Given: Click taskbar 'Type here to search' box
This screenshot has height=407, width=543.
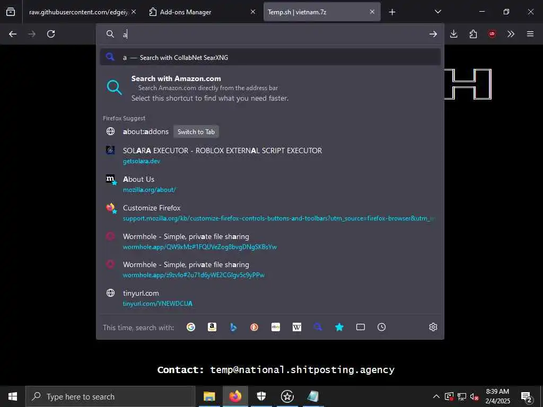Looking at the screenshot, I should coord(110,396).
